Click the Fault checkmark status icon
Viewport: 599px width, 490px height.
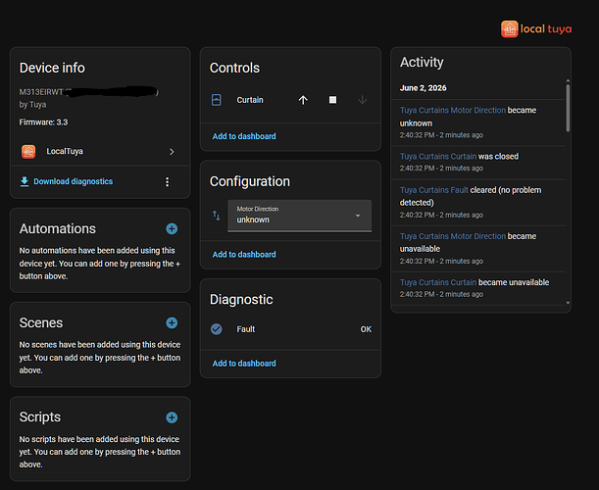pyautogui.click(x=217, y=329)
